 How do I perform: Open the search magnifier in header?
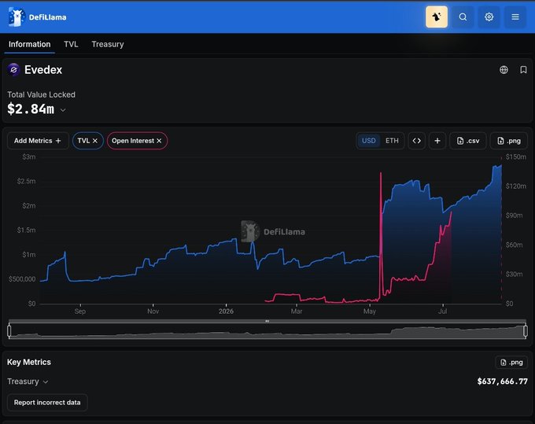coord(463,17)
